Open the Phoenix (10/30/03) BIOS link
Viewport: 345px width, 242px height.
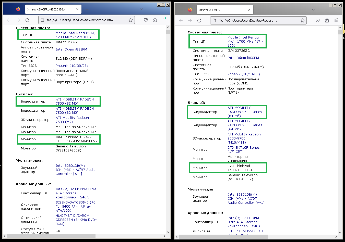tap(72, 66)
